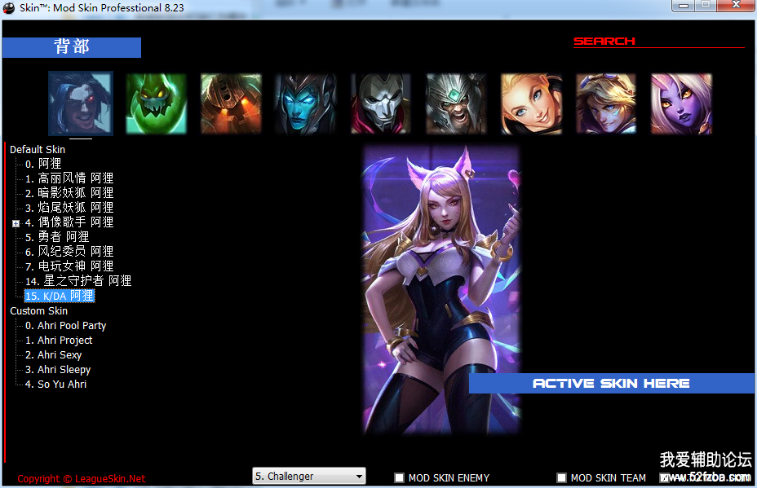This screenshot has height=488, width=757.
Task: Select skin 0. 阿狸
Action: 43,164
